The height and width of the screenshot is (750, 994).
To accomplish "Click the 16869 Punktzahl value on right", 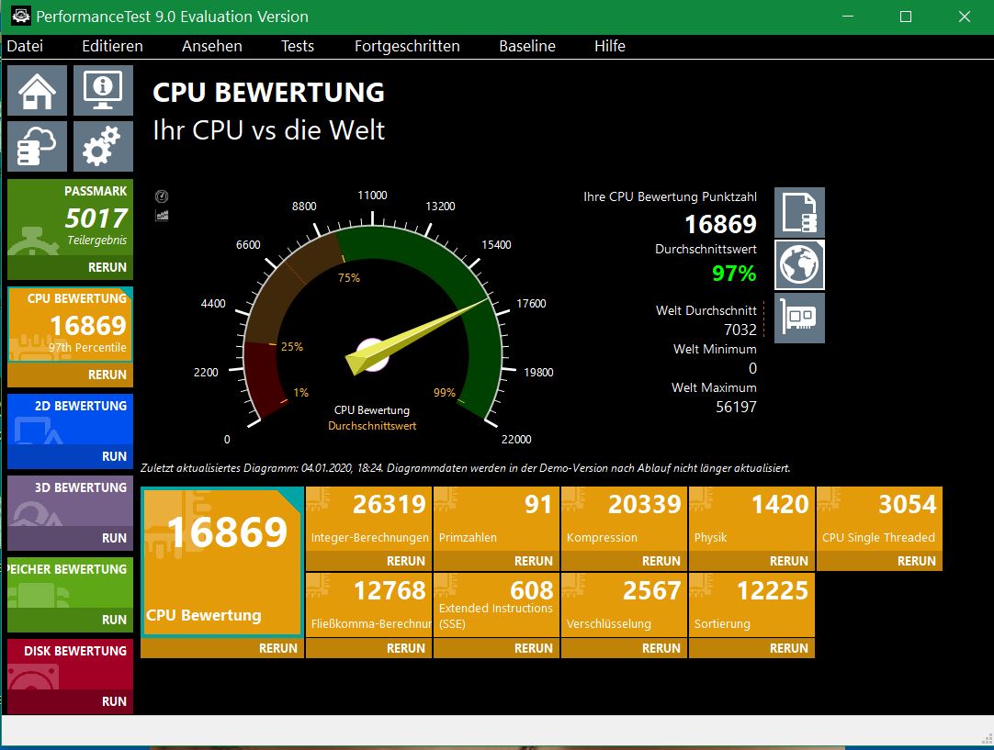I will (x=721, y=224).
